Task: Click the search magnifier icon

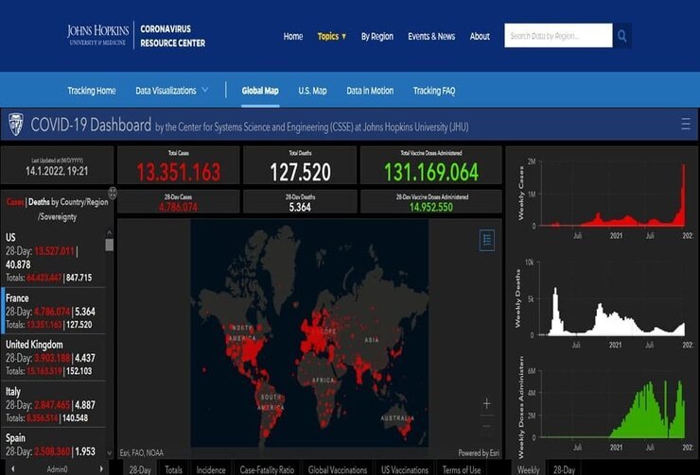Action: (621, 36)
